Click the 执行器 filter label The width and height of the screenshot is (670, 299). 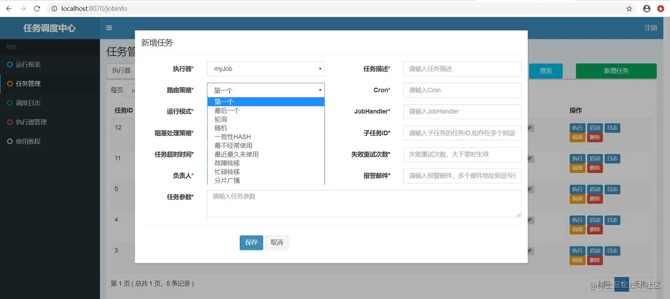click(121, 71)
